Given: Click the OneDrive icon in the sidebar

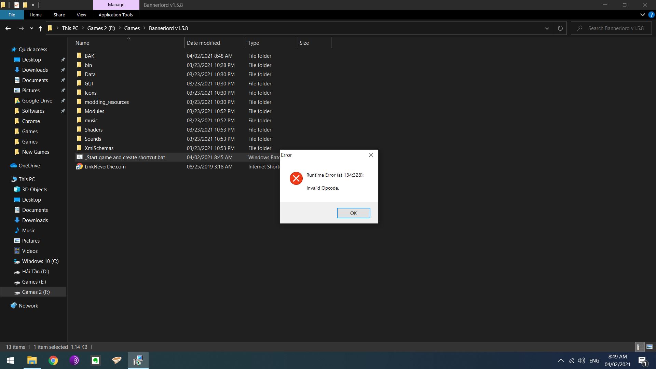Looking at the screenshot, I should click(x=14, y=165).
